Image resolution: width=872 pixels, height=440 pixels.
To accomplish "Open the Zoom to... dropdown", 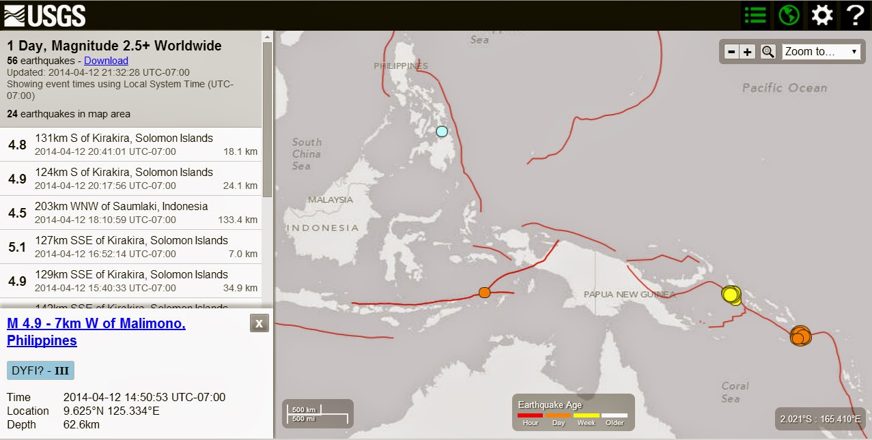I will (820, 50).
